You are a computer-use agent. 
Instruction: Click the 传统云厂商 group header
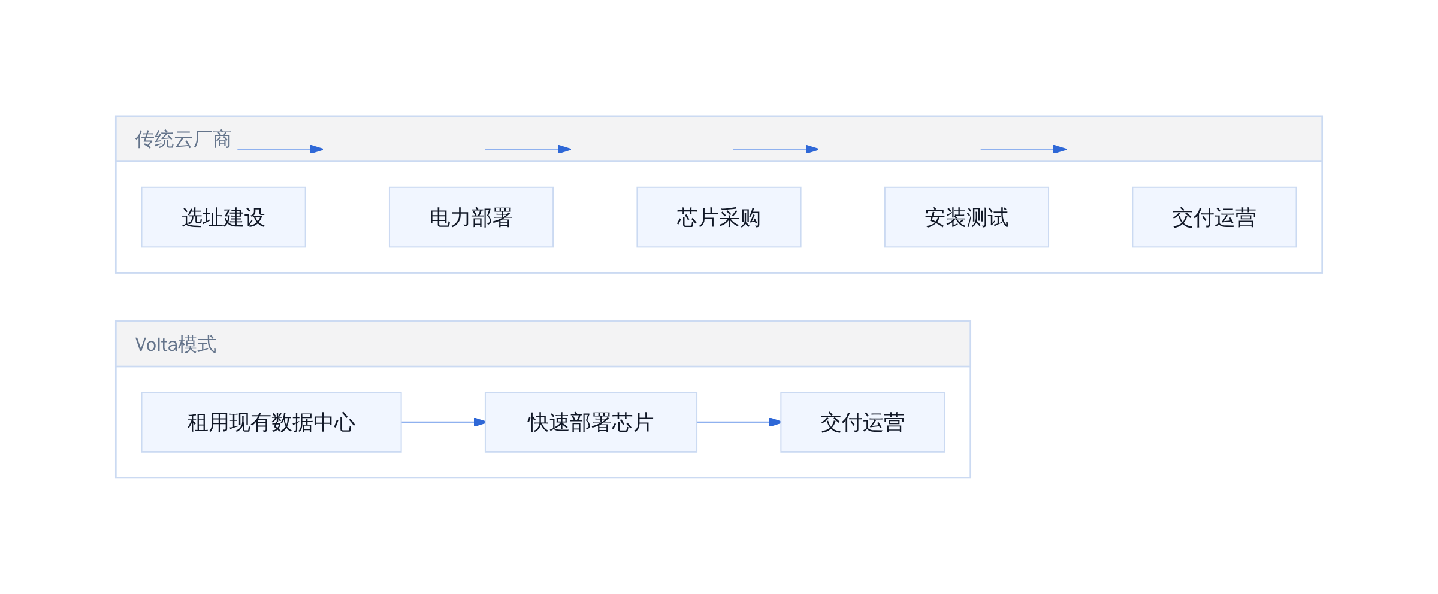click(x=719, y=139)
